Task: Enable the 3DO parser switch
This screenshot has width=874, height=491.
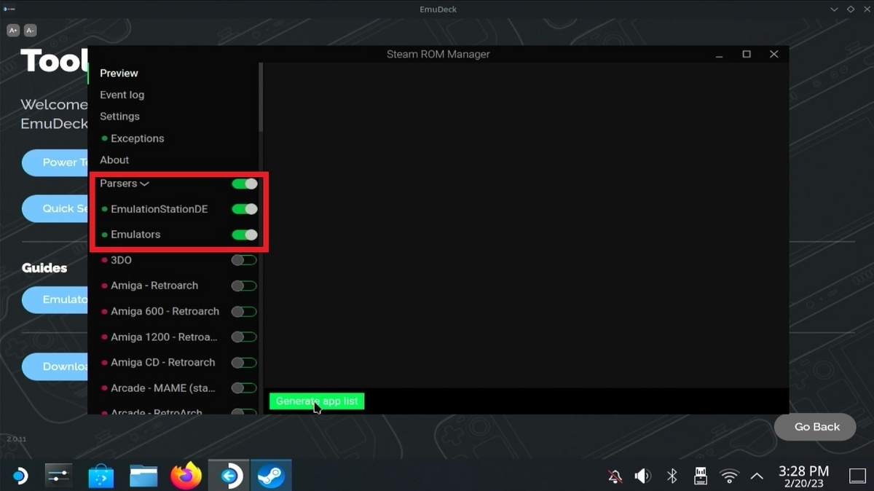Action: coord(244,260)
